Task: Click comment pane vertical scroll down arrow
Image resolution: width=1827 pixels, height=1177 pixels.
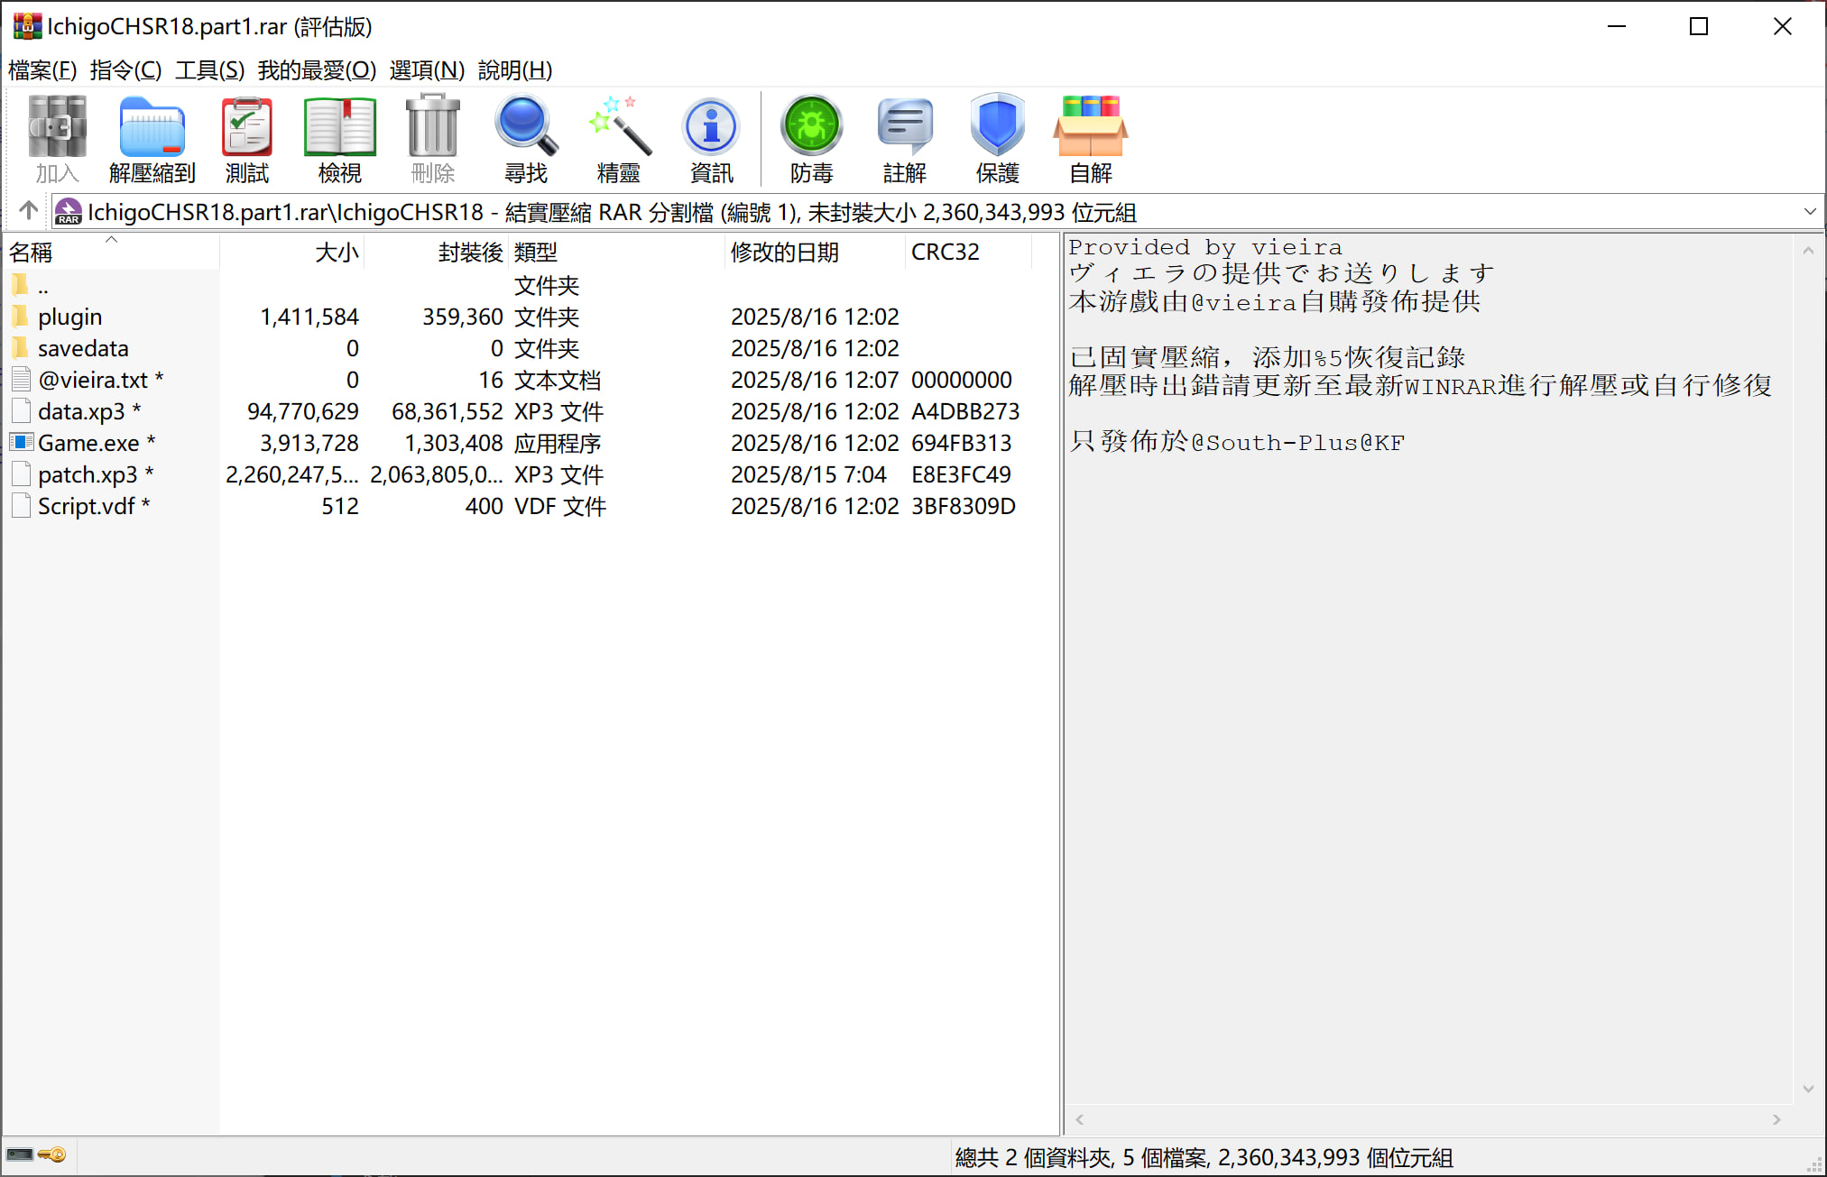Action: click(1808, 1089)
